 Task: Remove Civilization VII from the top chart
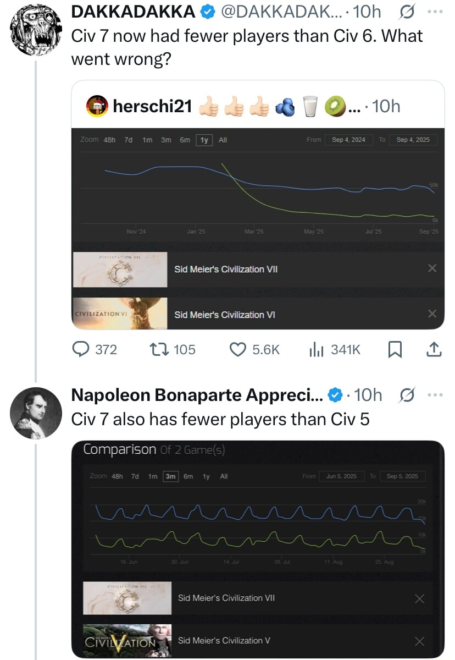pos(432,268)
